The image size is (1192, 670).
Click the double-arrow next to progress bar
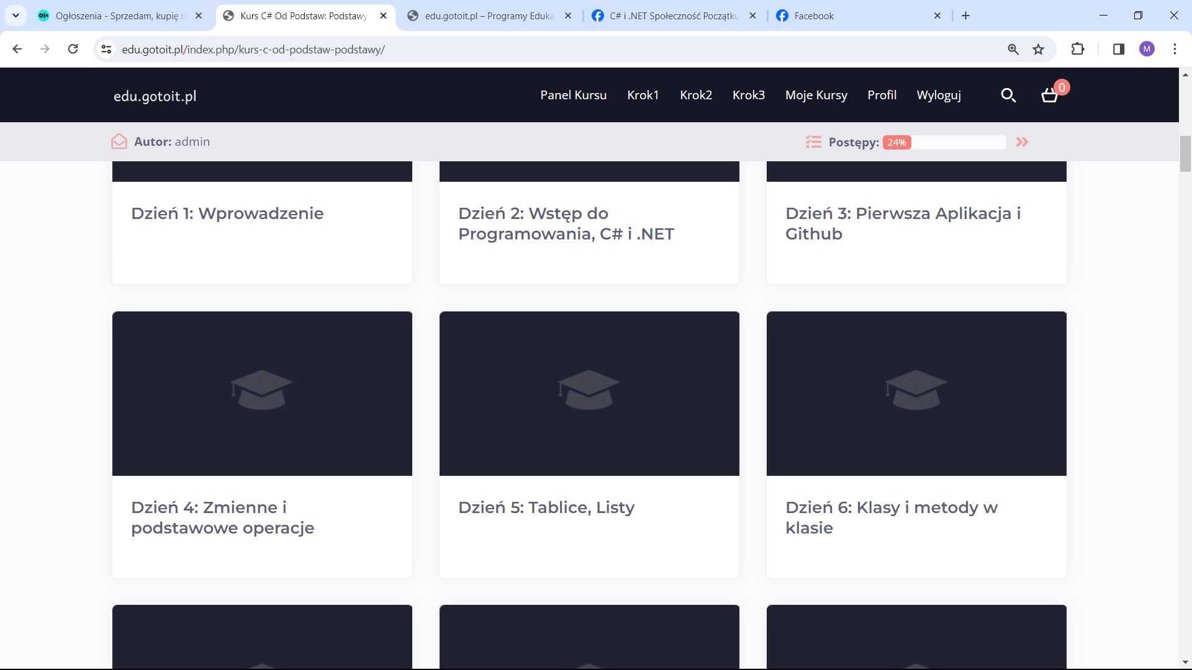[1022, 142]
